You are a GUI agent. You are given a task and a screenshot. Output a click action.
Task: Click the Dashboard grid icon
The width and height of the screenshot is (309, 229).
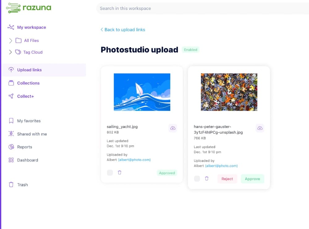point(11,160)
